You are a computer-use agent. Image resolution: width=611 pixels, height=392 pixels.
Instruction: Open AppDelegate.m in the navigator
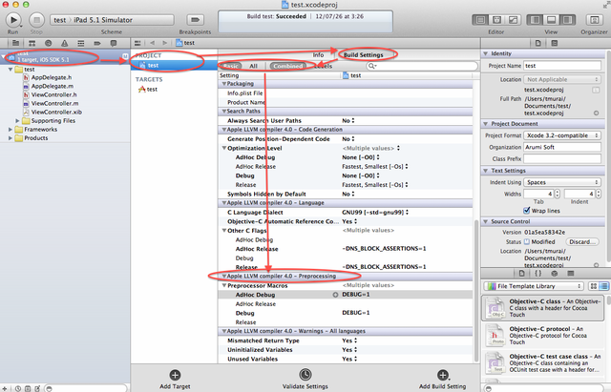pyautogui.click(x=52, y=86)
